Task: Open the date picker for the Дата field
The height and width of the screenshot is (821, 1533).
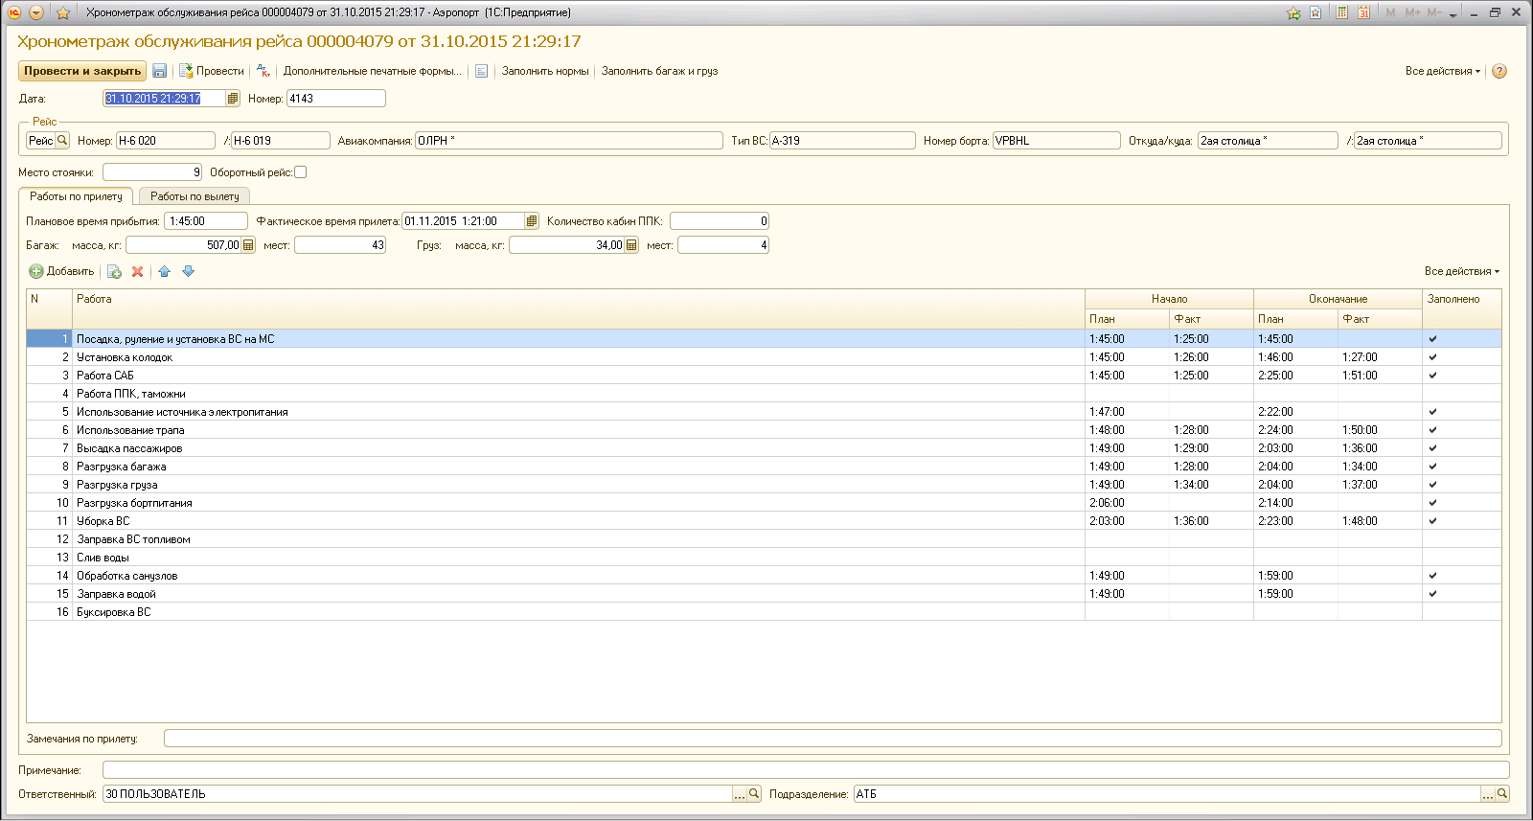Action: pos(233,99)
